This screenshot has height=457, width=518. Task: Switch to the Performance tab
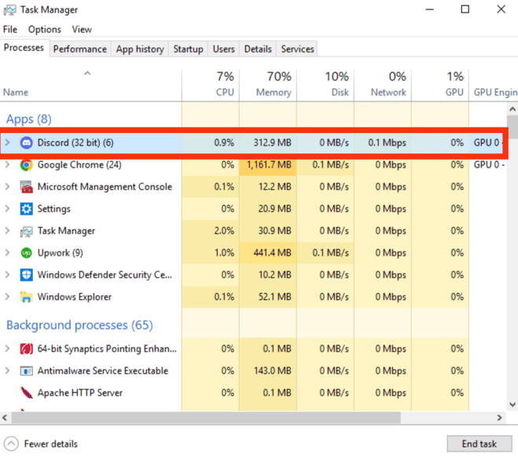[x=80, y=49]
